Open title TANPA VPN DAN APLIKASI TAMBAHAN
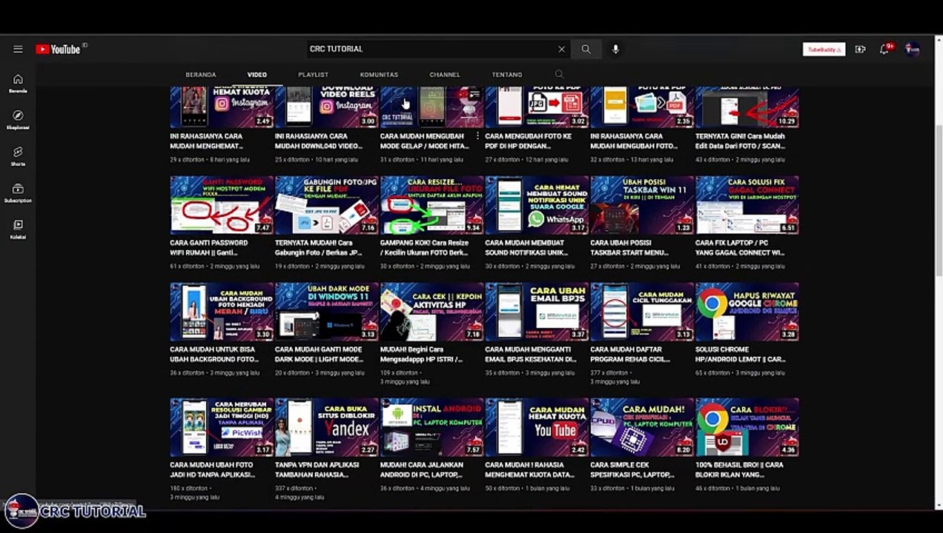Image resolution: width=943 pixels, height=533 pixels. tap(317, 470)
